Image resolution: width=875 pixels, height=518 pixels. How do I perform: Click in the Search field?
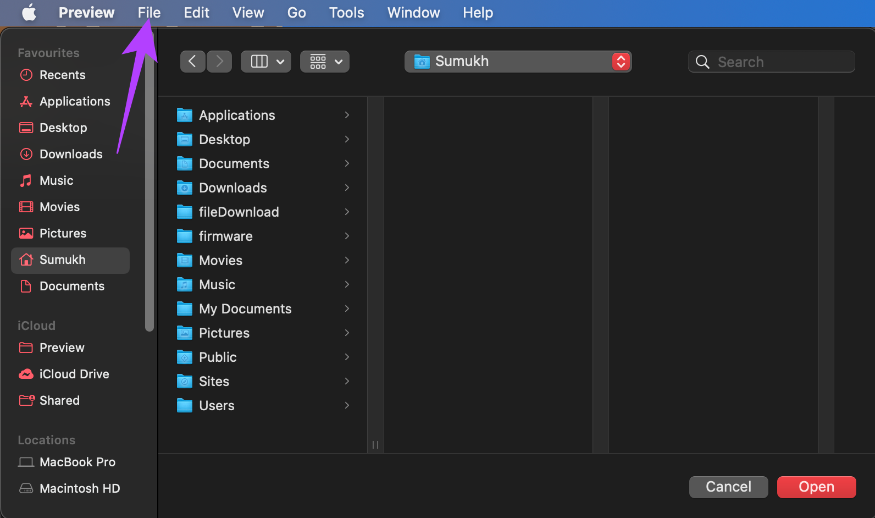tap(771, 62)
